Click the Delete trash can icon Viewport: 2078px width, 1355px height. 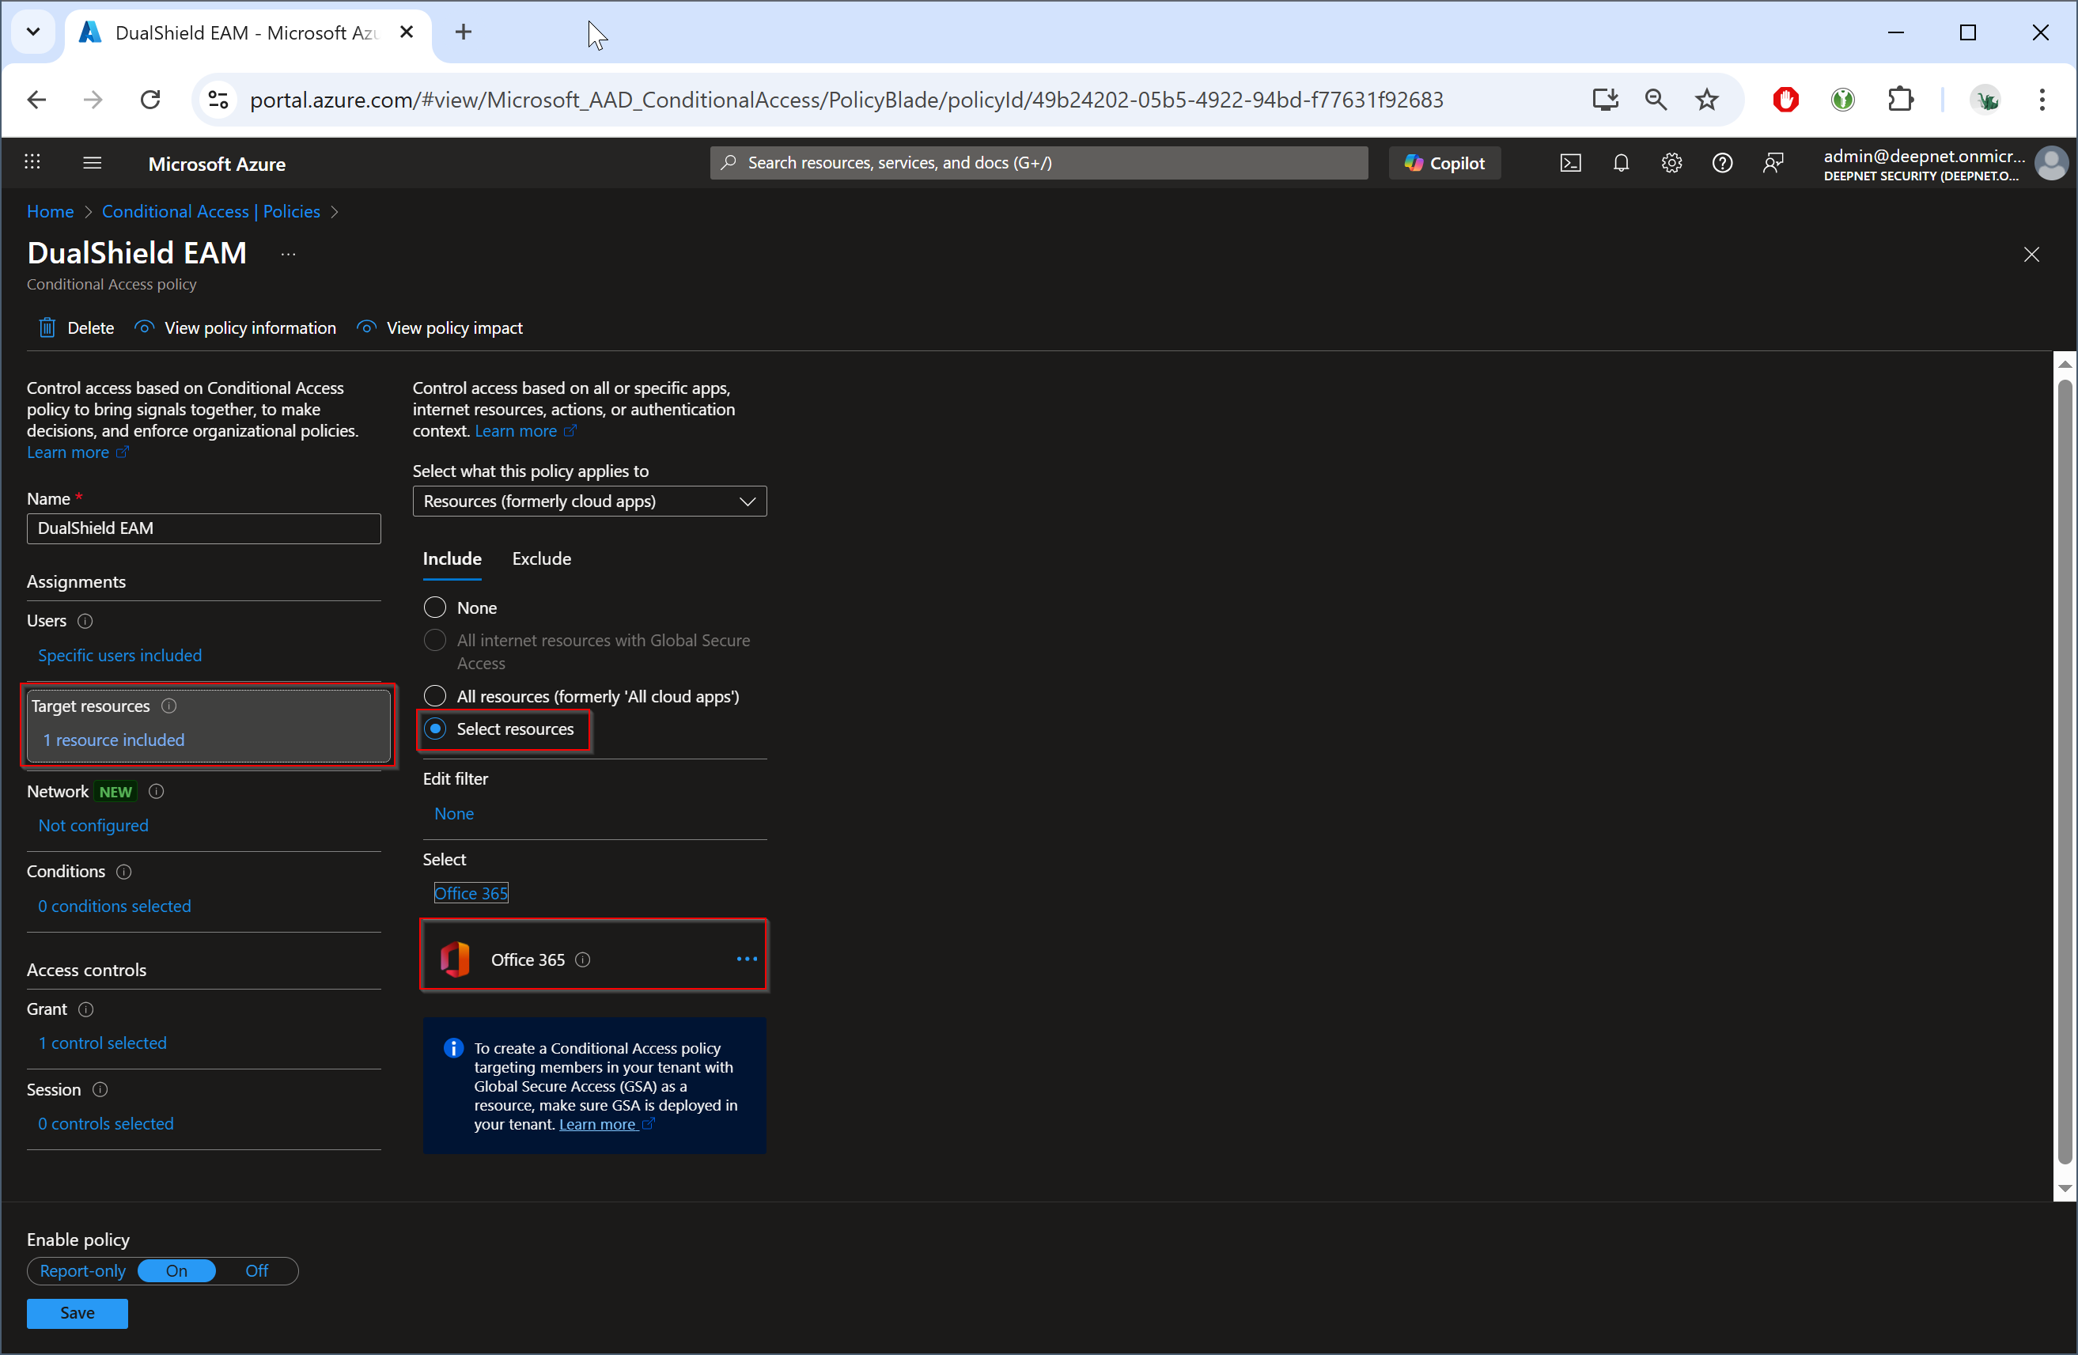tap(47, 327)
